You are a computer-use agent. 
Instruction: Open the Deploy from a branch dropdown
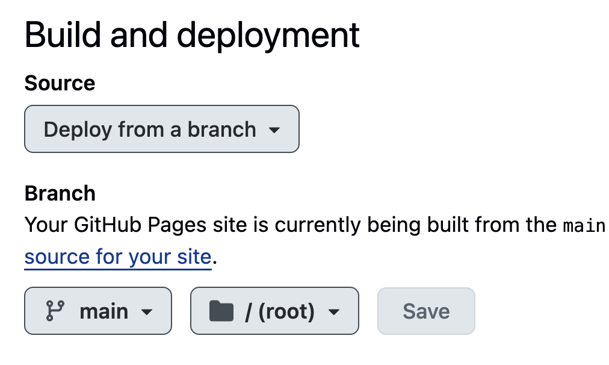pos(161,129)
